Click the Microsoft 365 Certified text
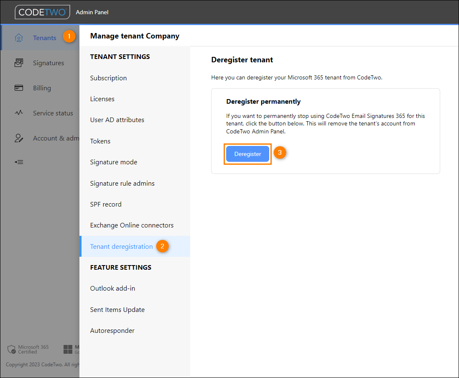459x378 pixels. click(33, 349)
